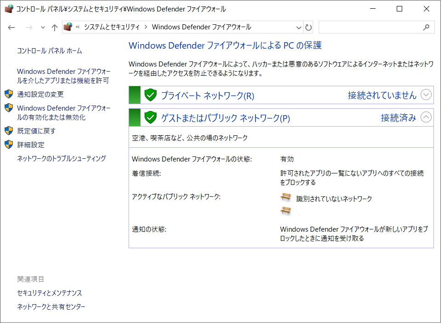The width and height of the screenshot is (444, 323).
Task: Go up one level with up arrow
Action: 54,28
